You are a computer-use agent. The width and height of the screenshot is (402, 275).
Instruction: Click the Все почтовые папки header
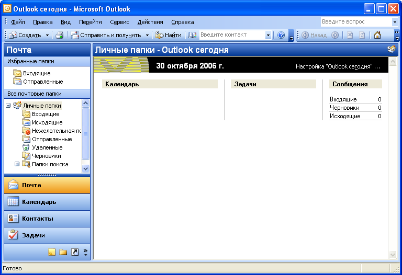(47, 94)
